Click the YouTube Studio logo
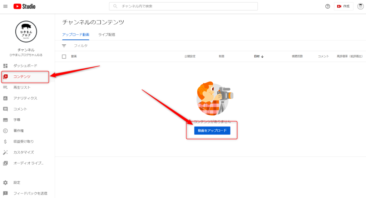The image size is (366, 198). click(25, 6)
